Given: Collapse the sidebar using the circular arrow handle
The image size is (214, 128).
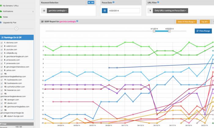Looking at the screenshot, I should click(x=17, y=29).
